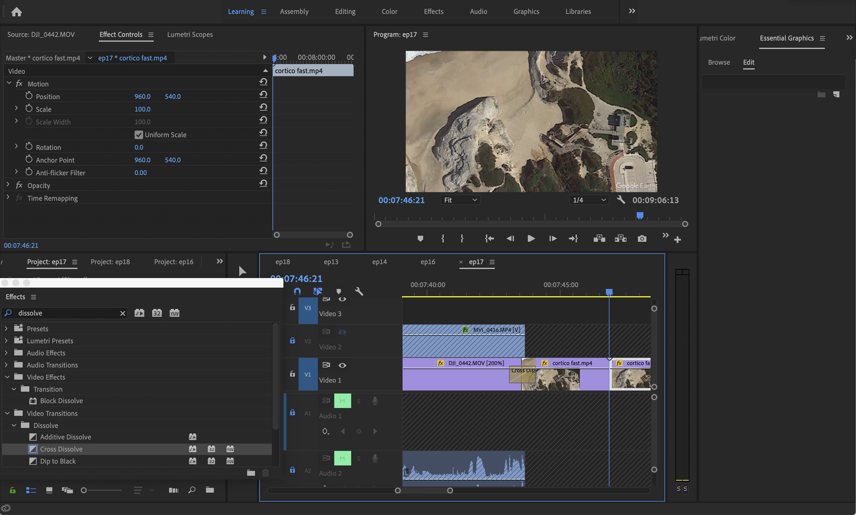Unmute the Audio 1 track
Image resolution: width=856 pixels, height=515 pixels.
342,401
